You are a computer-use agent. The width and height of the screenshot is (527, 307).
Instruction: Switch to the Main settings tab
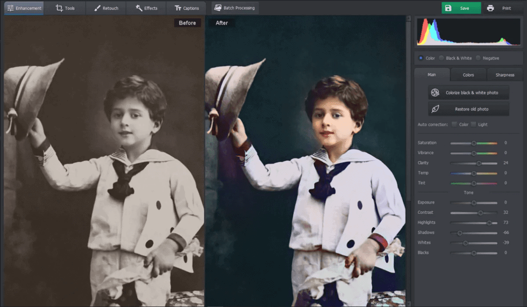point(432,75)
